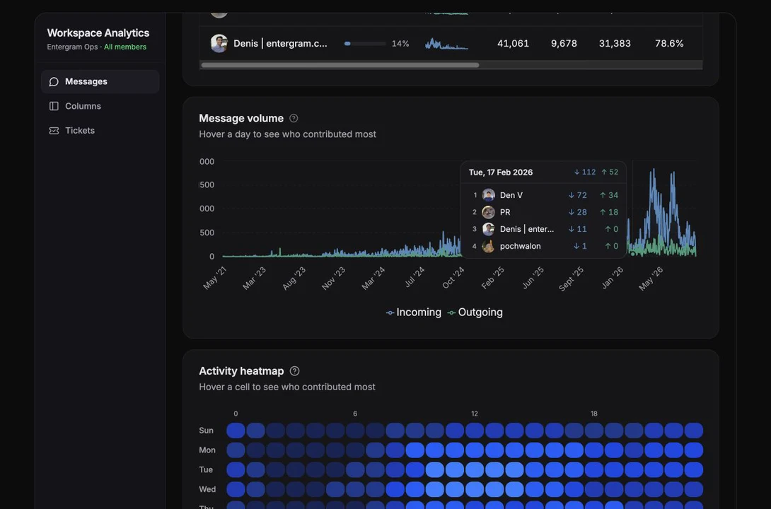Click the Columns layout icon

(x=54, y=106)
